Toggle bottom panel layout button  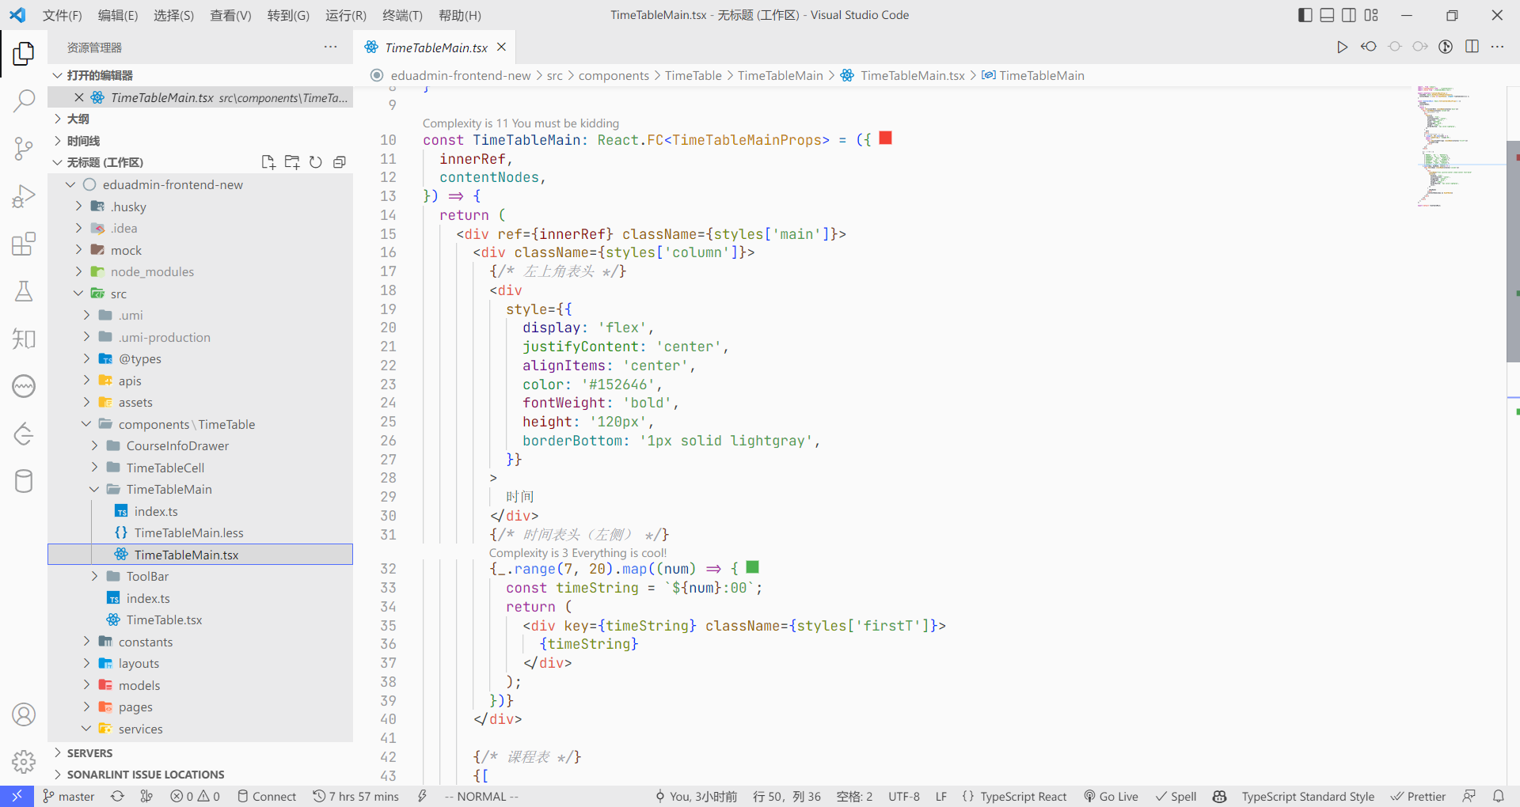[1328, 15]
